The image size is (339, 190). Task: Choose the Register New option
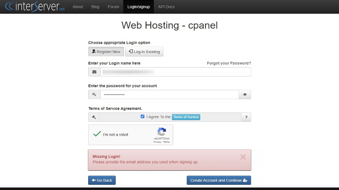(106, 52)
